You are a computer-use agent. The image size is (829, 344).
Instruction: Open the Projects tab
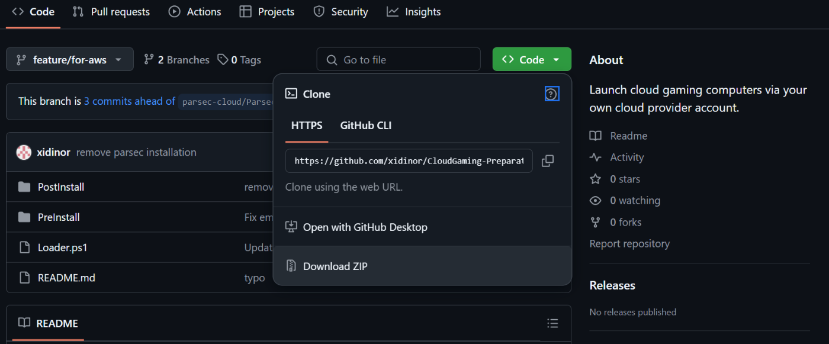coord(267,12)
